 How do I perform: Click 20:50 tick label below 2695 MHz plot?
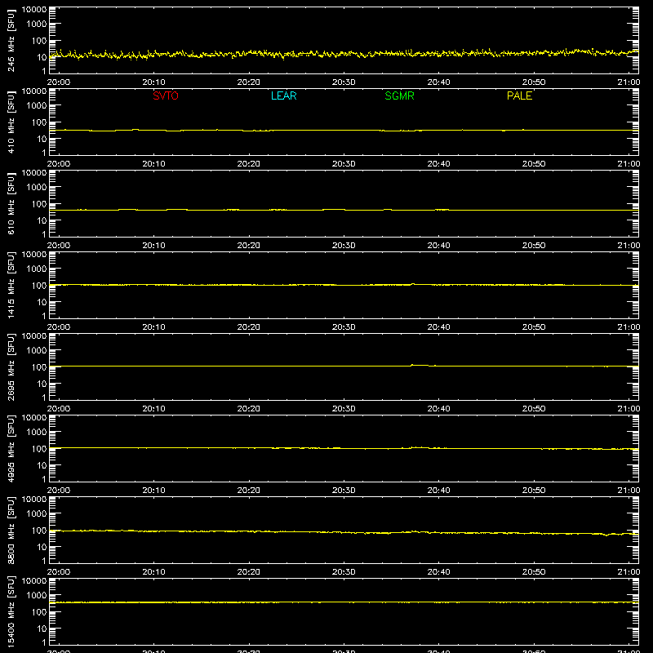[534, 409]
